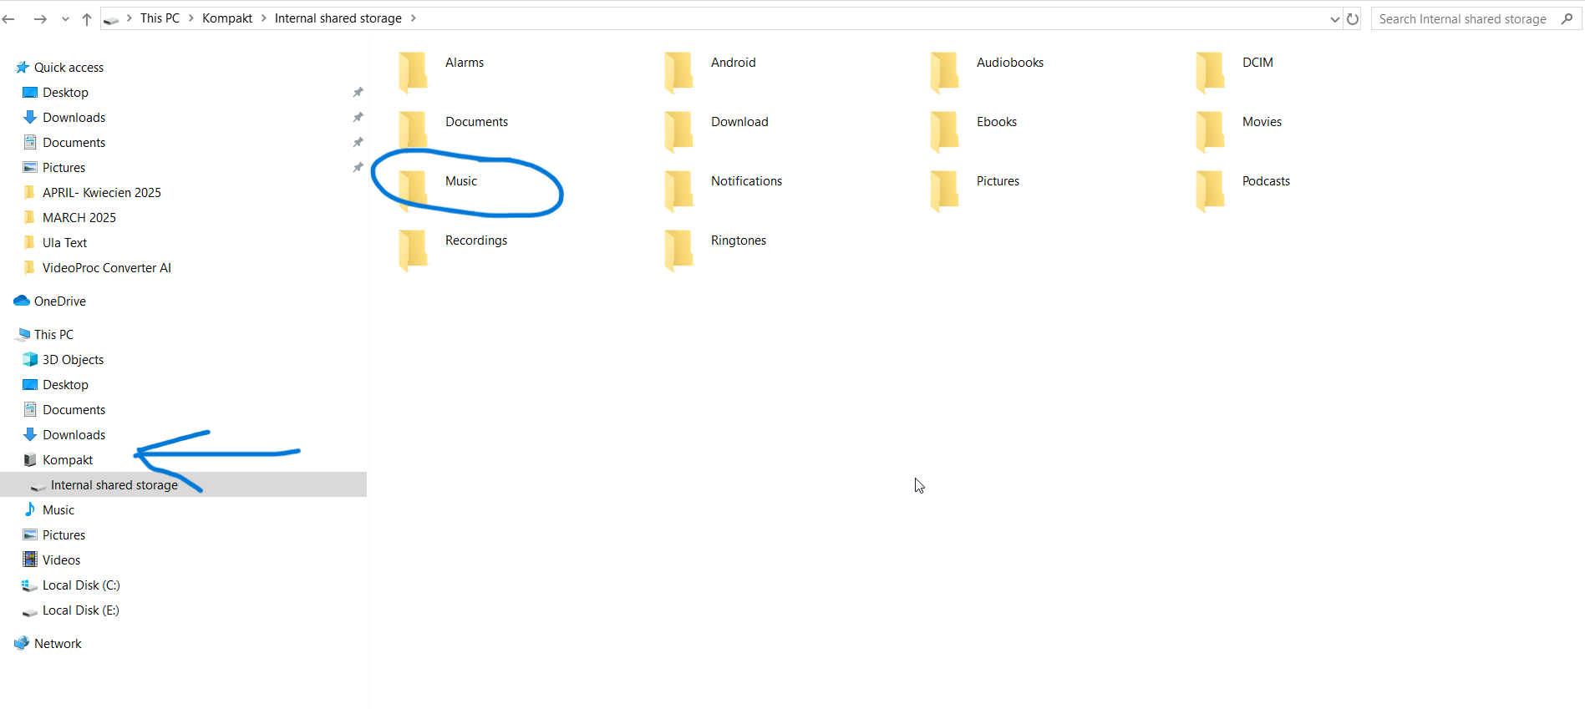Open the Android folder icon
The height and width of the screenshot is (709, 1585).
point(678,72)
